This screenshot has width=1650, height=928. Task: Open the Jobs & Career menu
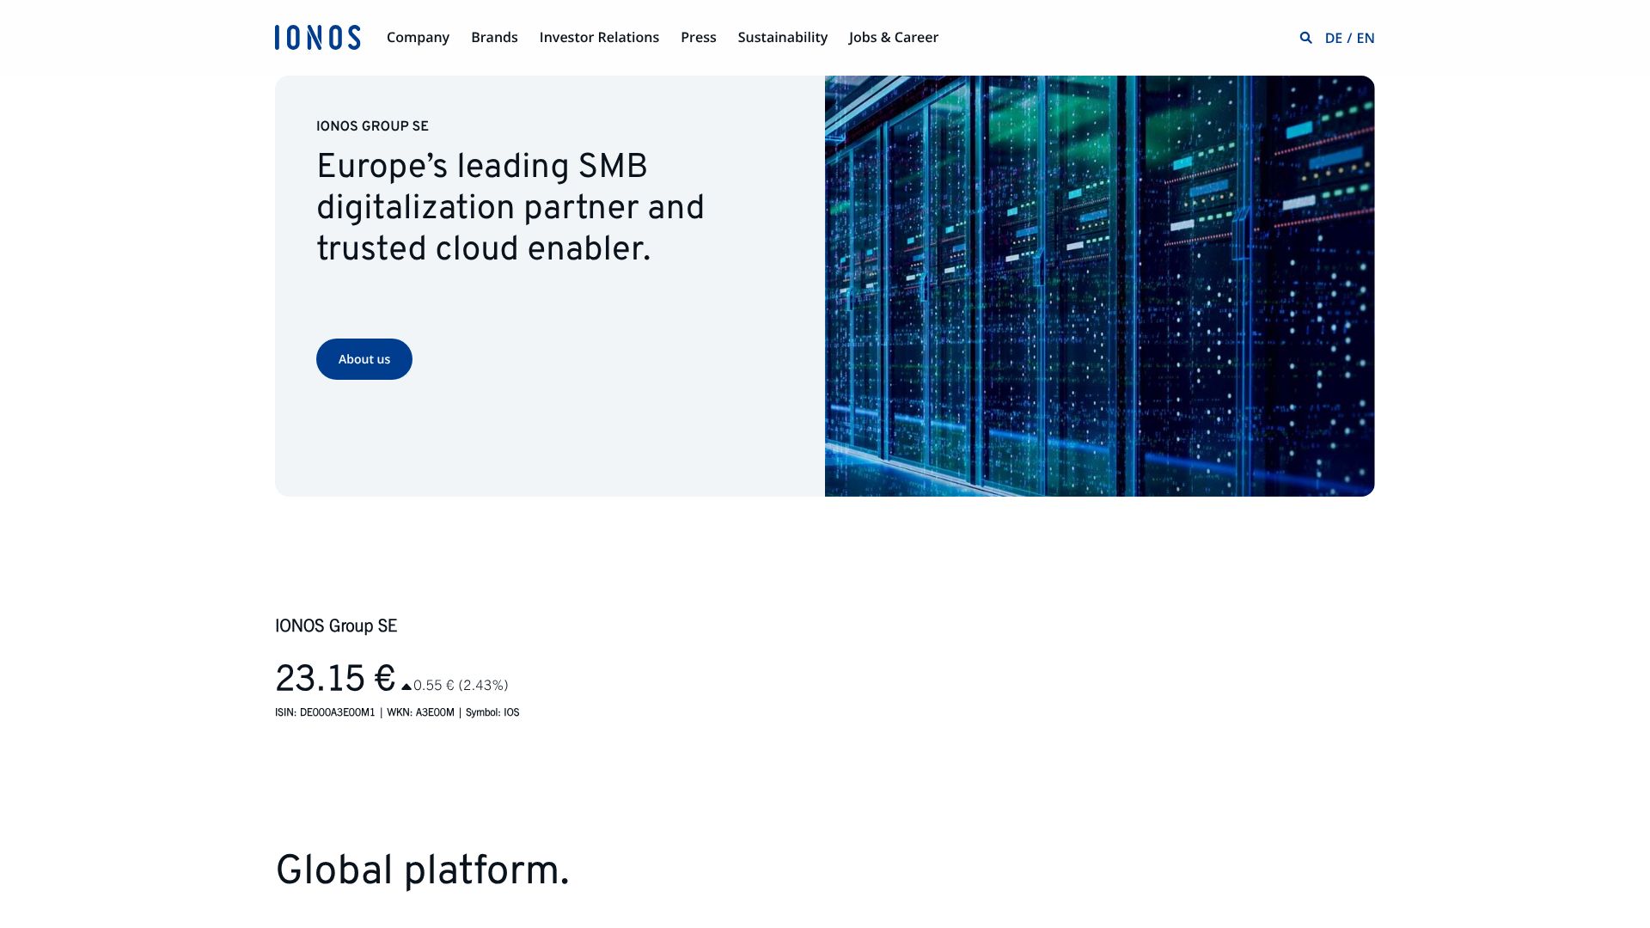[x=893, y=38]
